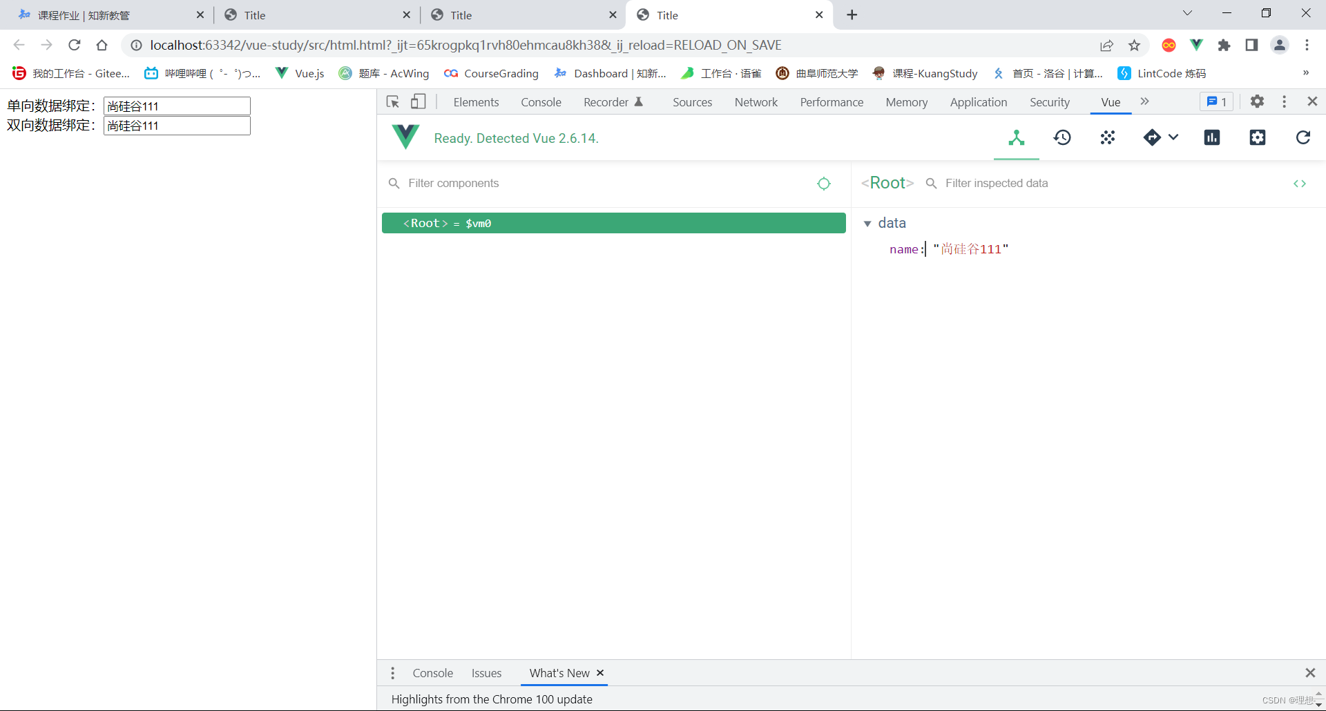
Task: Toggle the device toolbar icon
Action: [x=419, y=102]
